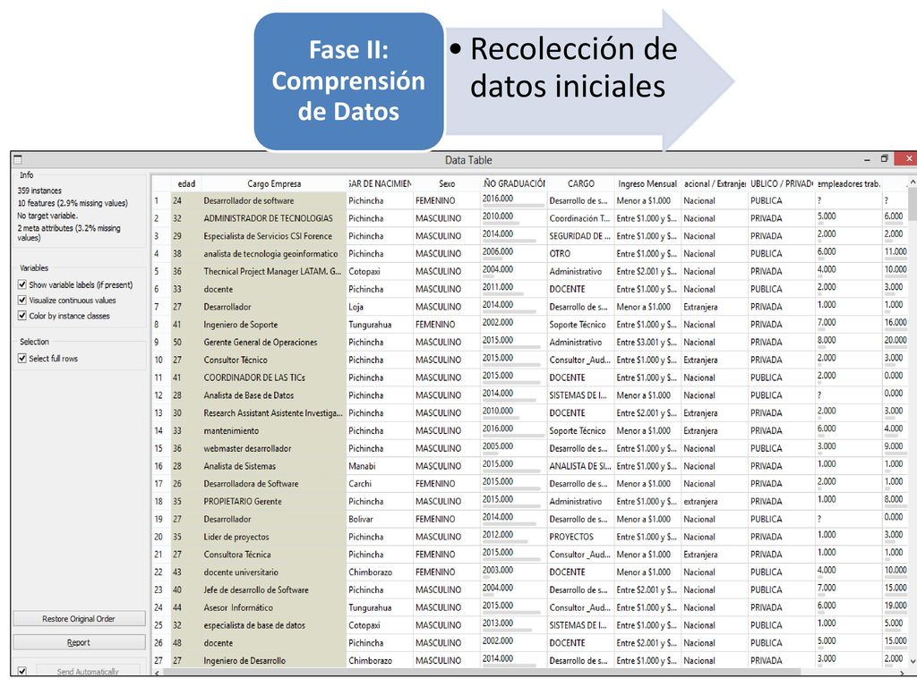Sort by the Sexo column header
917x687 pixels.
pyautogui.click(x=447, y=183)
